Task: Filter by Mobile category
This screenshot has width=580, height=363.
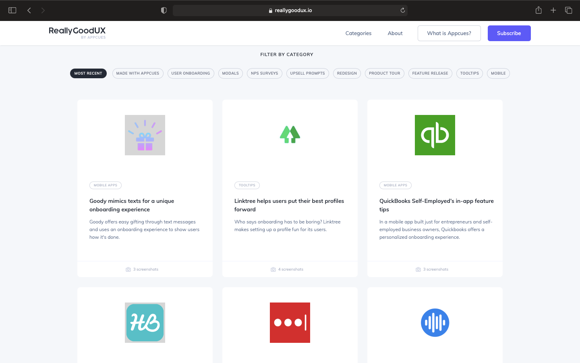Action: 498,73
